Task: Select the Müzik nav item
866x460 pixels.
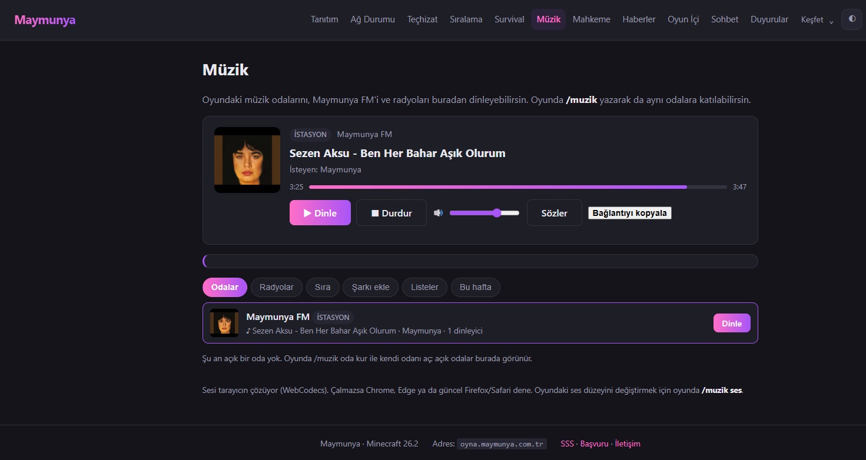Action: 549,19
